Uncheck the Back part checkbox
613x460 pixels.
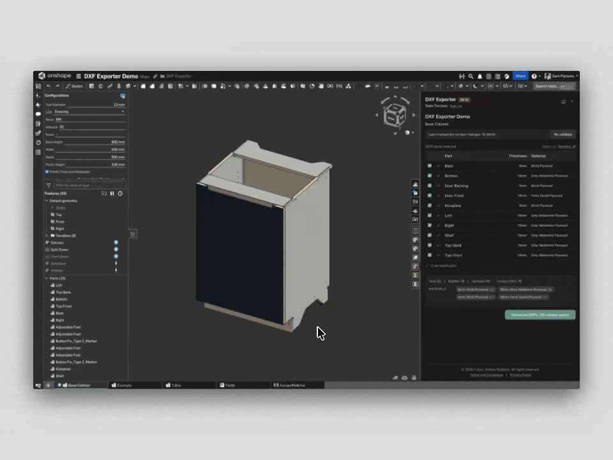430,166
